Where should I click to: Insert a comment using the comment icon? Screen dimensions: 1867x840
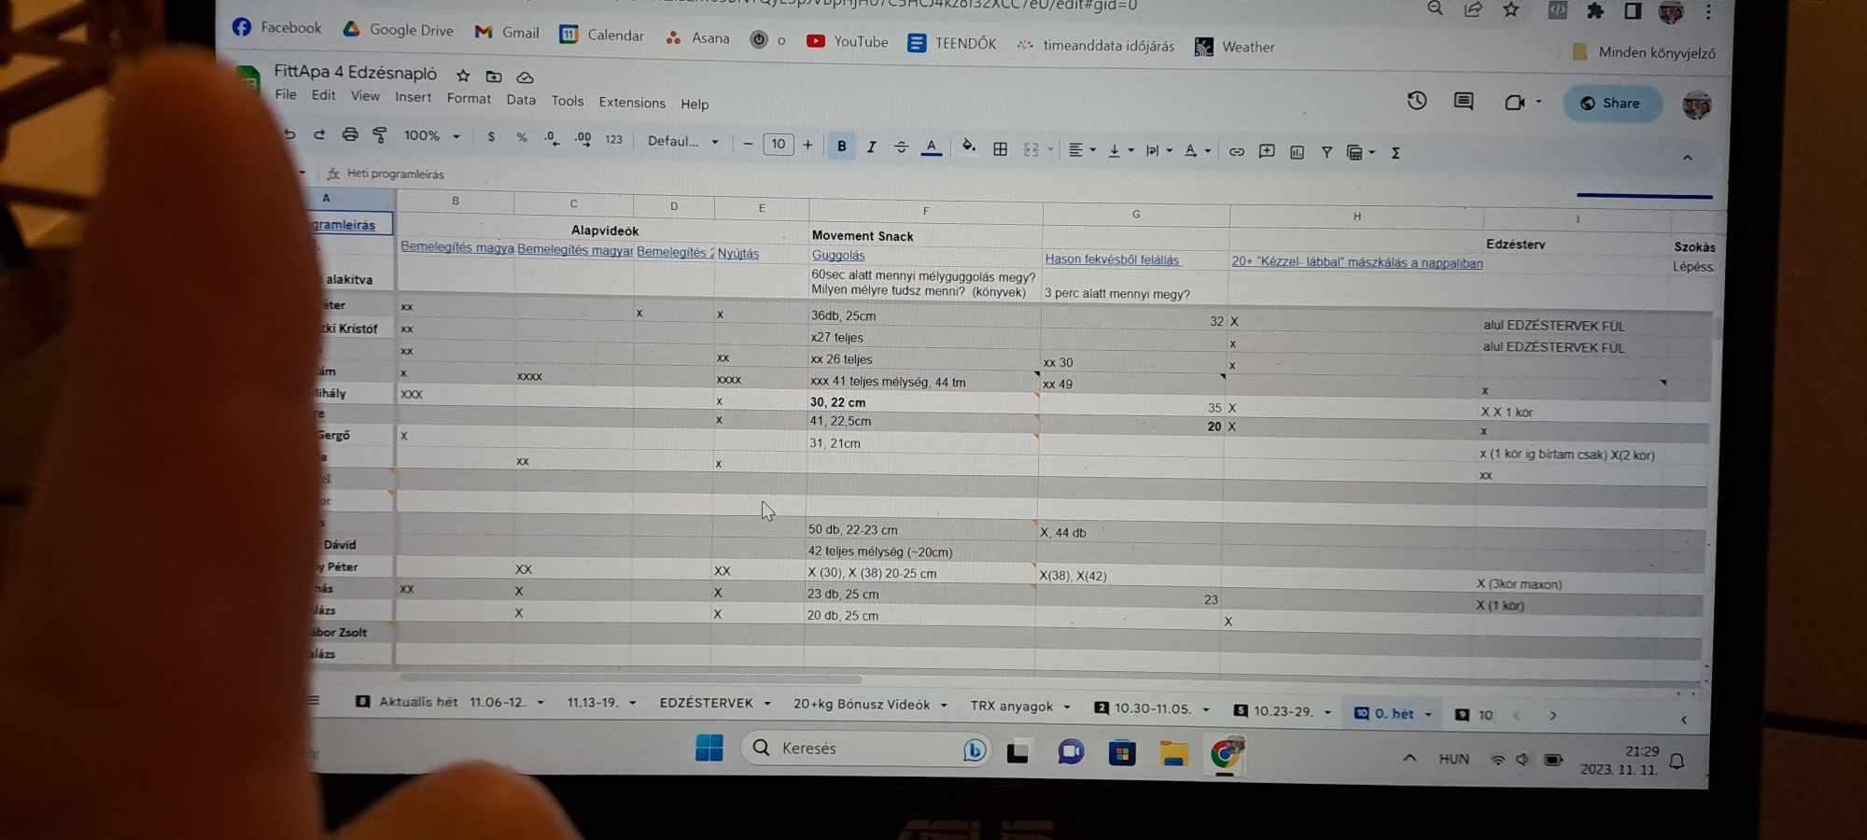point(1266,150)
